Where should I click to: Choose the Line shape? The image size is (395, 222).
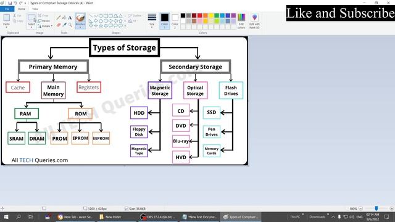click(x=91, y=16)
